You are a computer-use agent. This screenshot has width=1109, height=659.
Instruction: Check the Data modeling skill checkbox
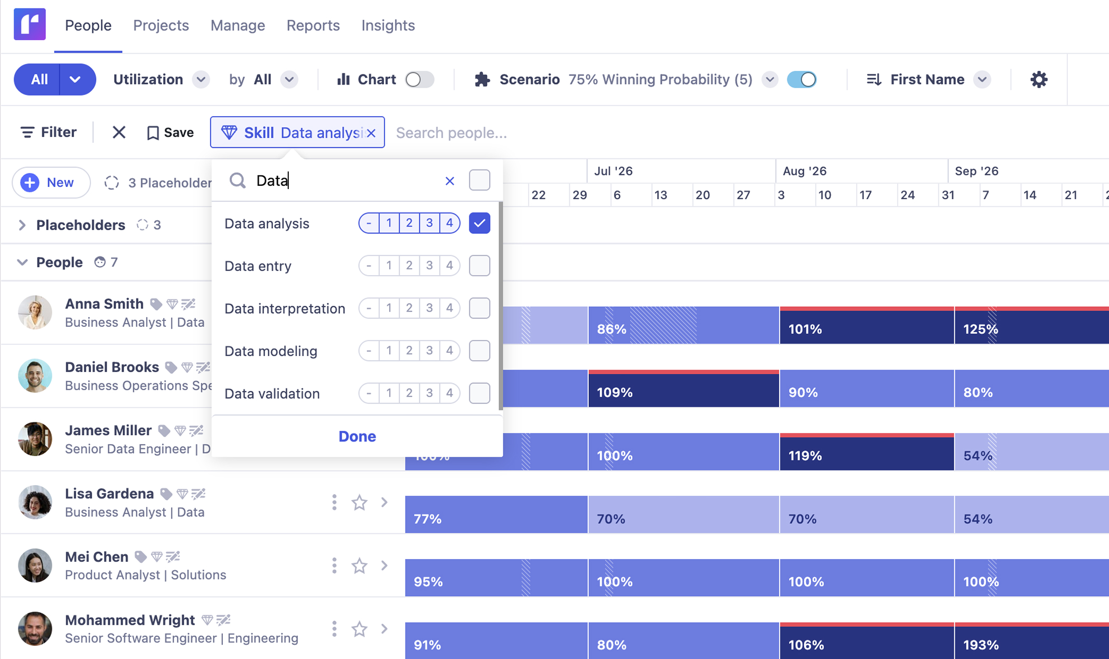tap(480, 351)
